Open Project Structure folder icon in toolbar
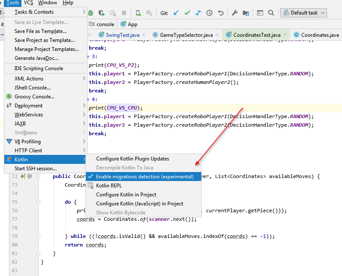Viewport: 342px width, 276px height. click(246, 13)
